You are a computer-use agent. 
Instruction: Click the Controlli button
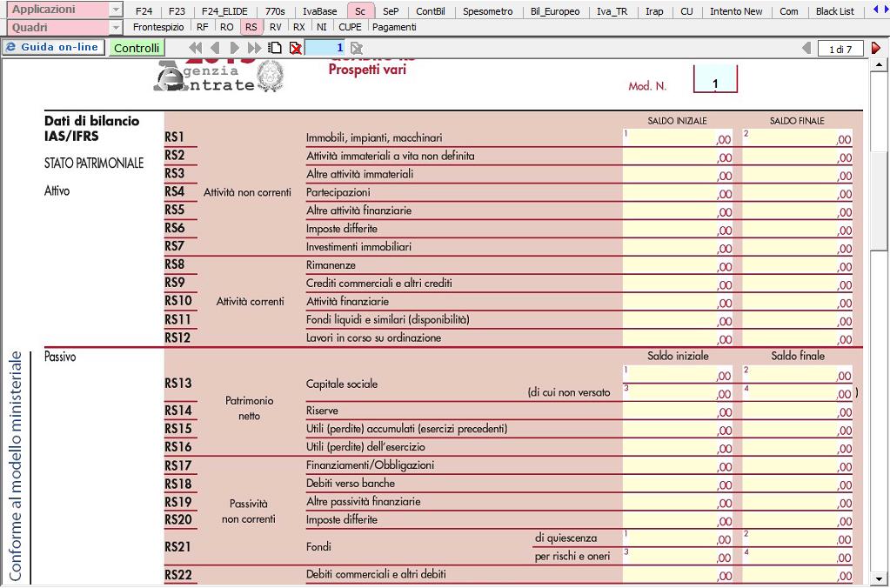(137, 48)
